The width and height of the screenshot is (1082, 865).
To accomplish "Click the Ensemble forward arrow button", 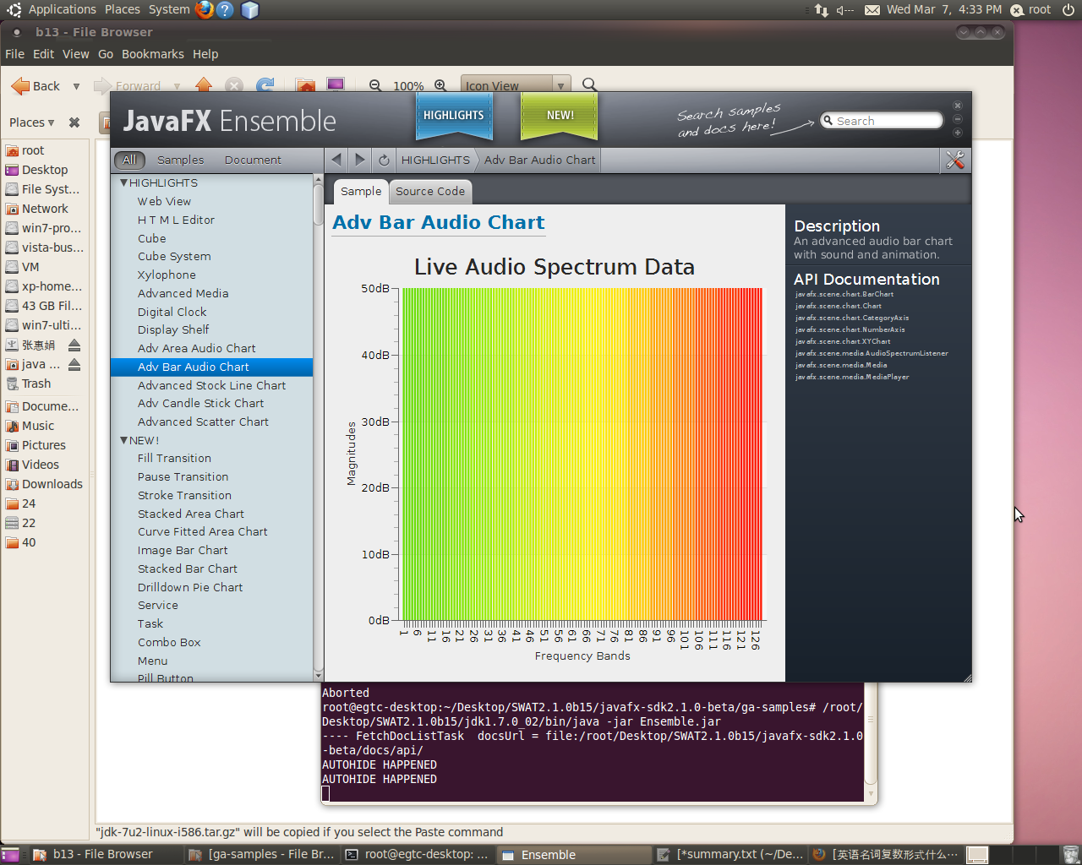I will 360,160.
